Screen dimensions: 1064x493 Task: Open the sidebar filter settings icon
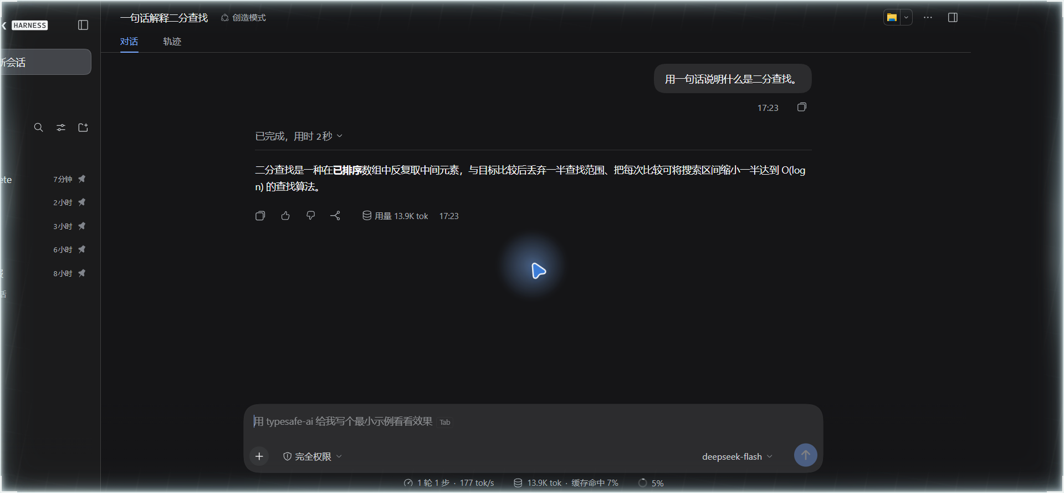(x=61, y=128)
